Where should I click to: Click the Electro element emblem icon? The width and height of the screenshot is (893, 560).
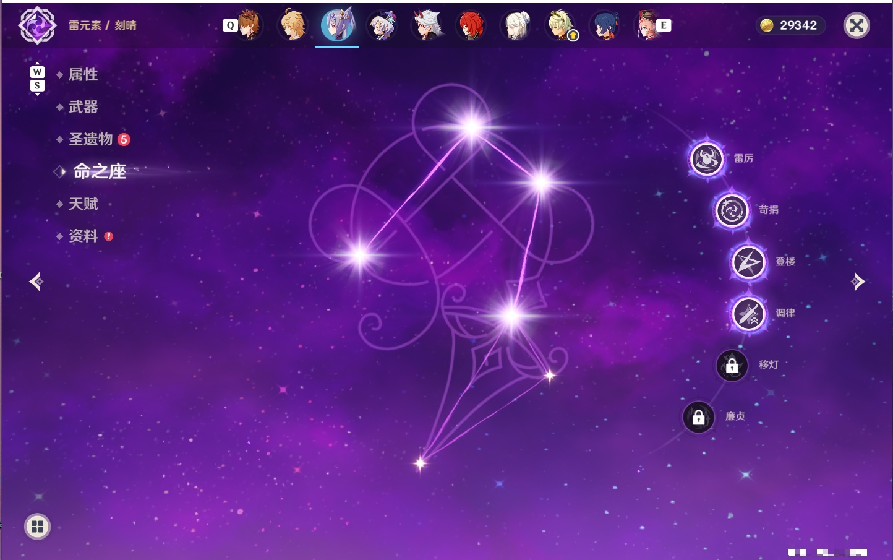click(x=37, y=25)
